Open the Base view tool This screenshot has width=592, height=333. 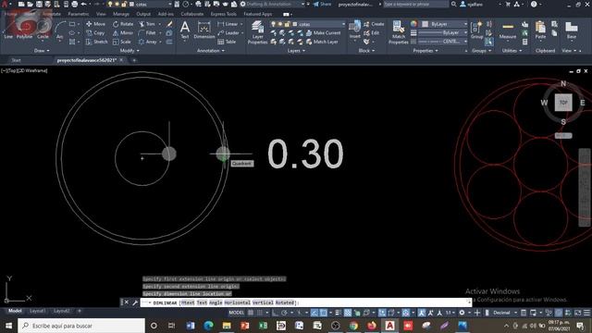(572, 31)
